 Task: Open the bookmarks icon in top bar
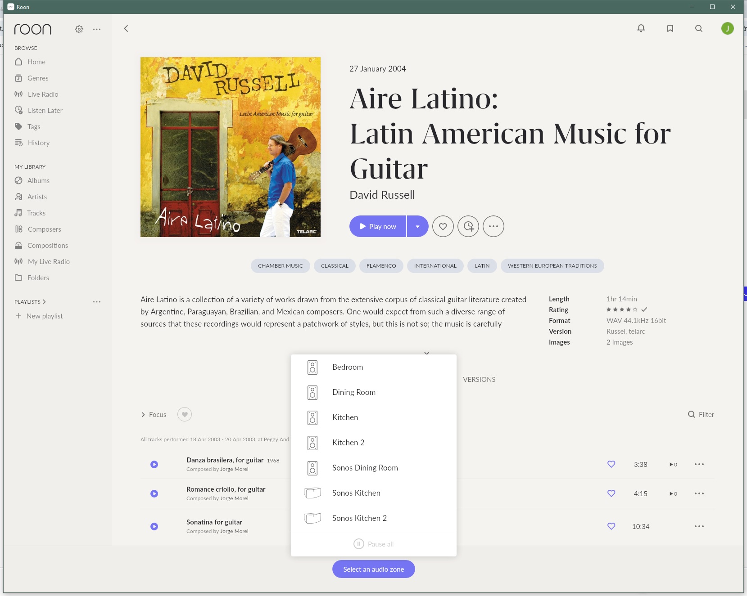click(670, 28)
